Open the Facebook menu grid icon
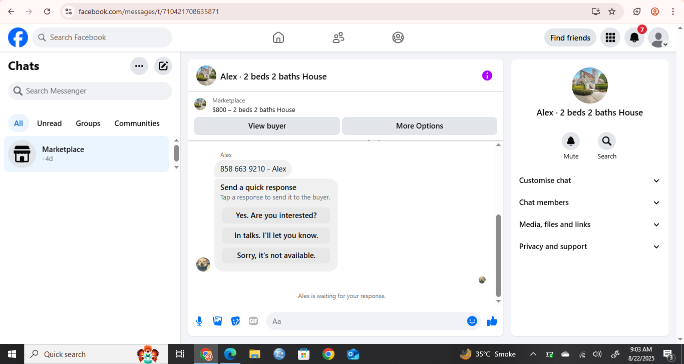 point(610,37)
